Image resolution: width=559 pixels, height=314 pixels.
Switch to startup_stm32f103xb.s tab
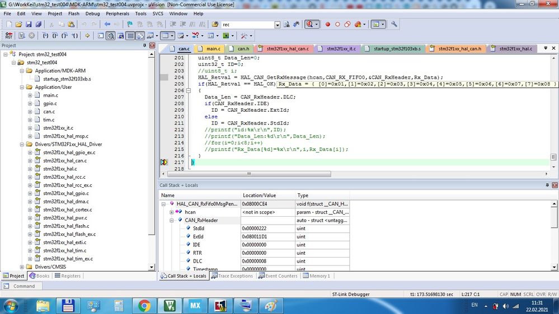pyautogui.click(x=393, y=49)
